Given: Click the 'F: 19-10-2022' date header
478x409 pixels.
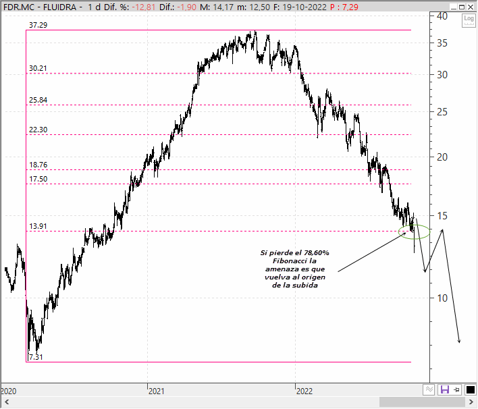Looking at the screenshot, I should point(300,7).
